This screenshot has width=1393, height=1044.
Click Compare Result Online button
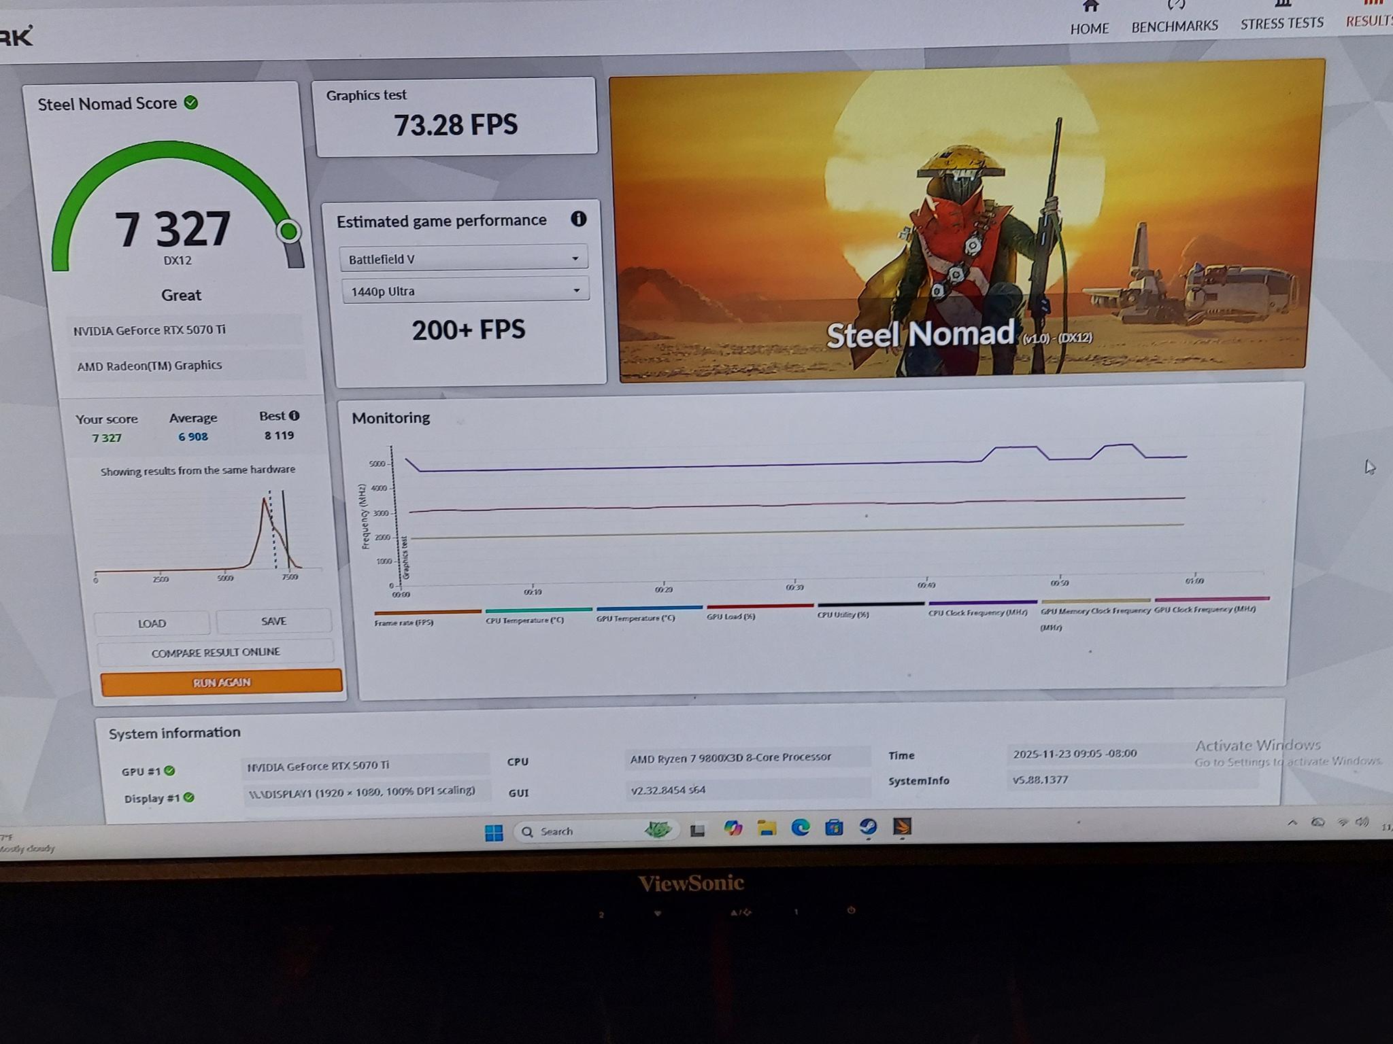[215, 652]
